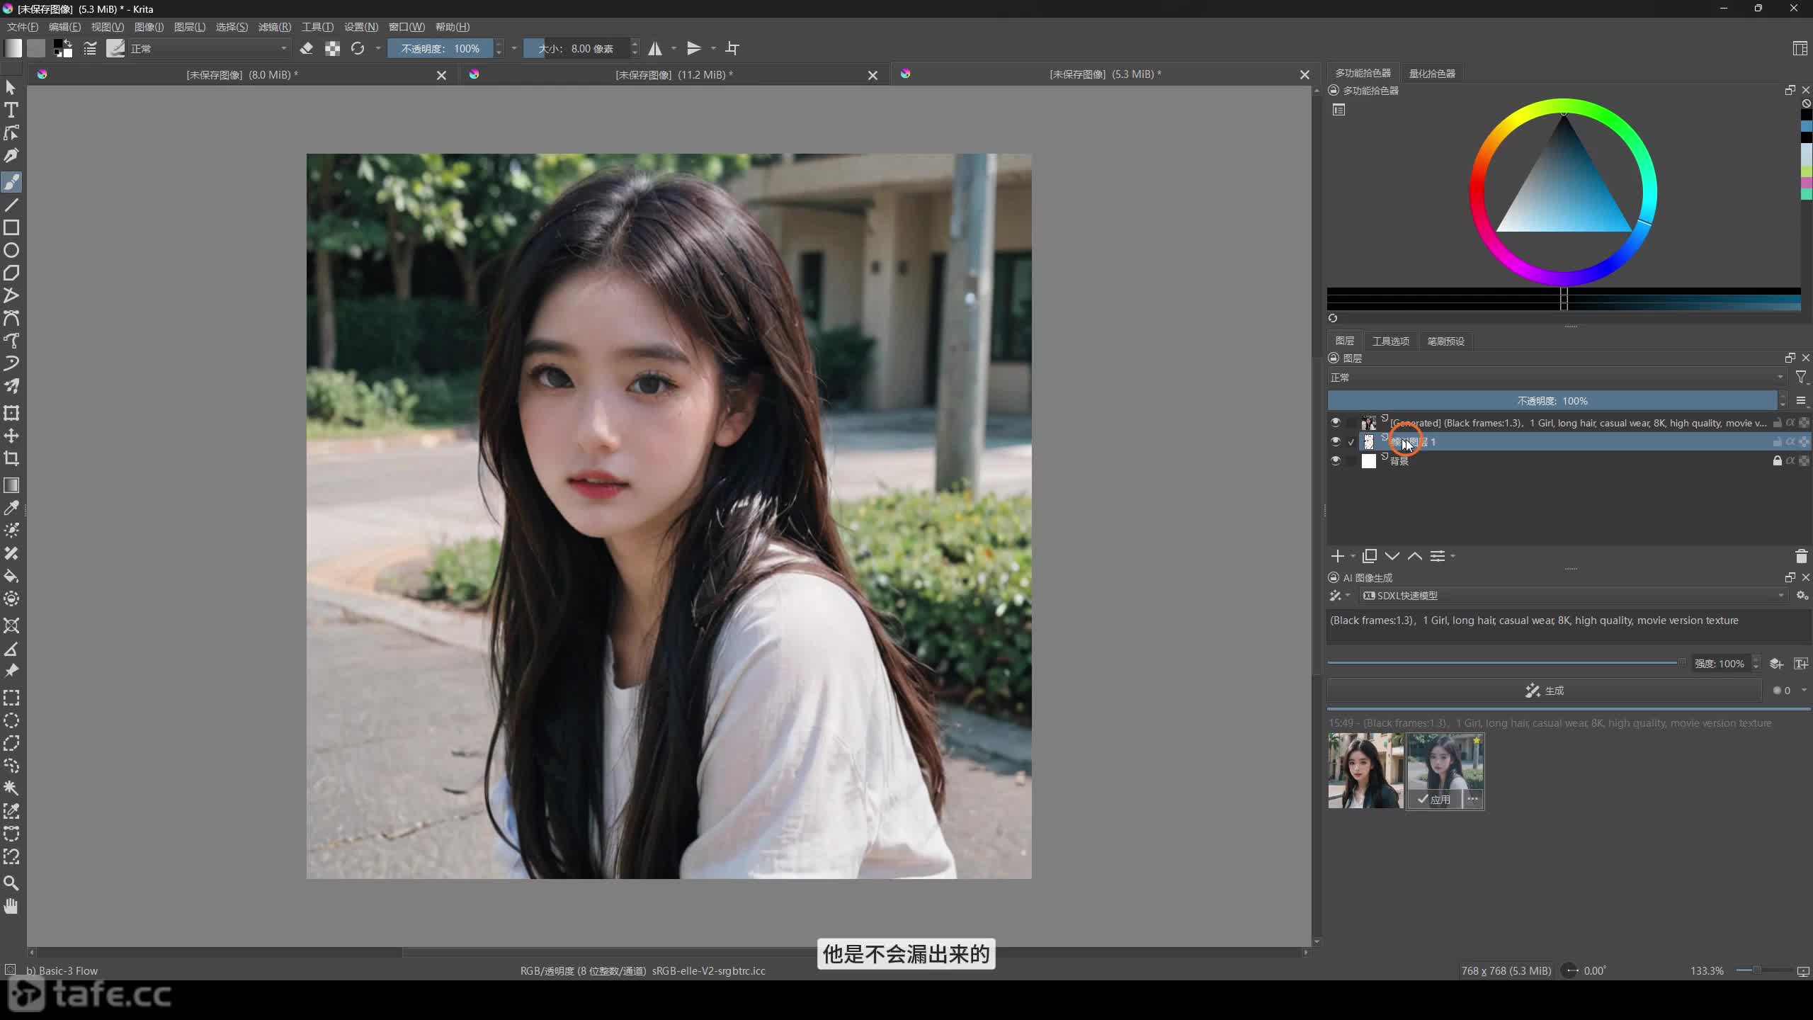Viewport: 1813px width, 1020px height.
Task: Select the first generated result thumbnail
Action: 1365,771
